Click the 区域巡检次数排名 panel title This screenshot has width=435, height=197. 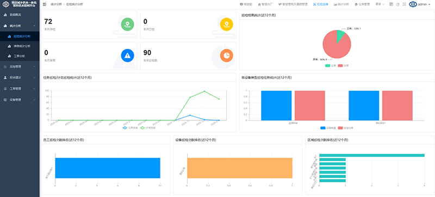point(328,140)
